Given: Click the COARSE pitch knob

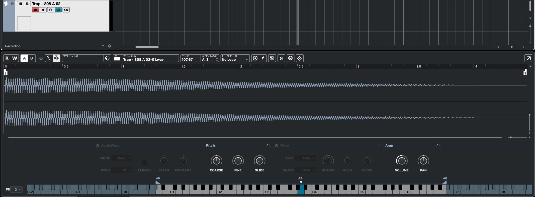Looking at the screenshot, I should 216,161.
